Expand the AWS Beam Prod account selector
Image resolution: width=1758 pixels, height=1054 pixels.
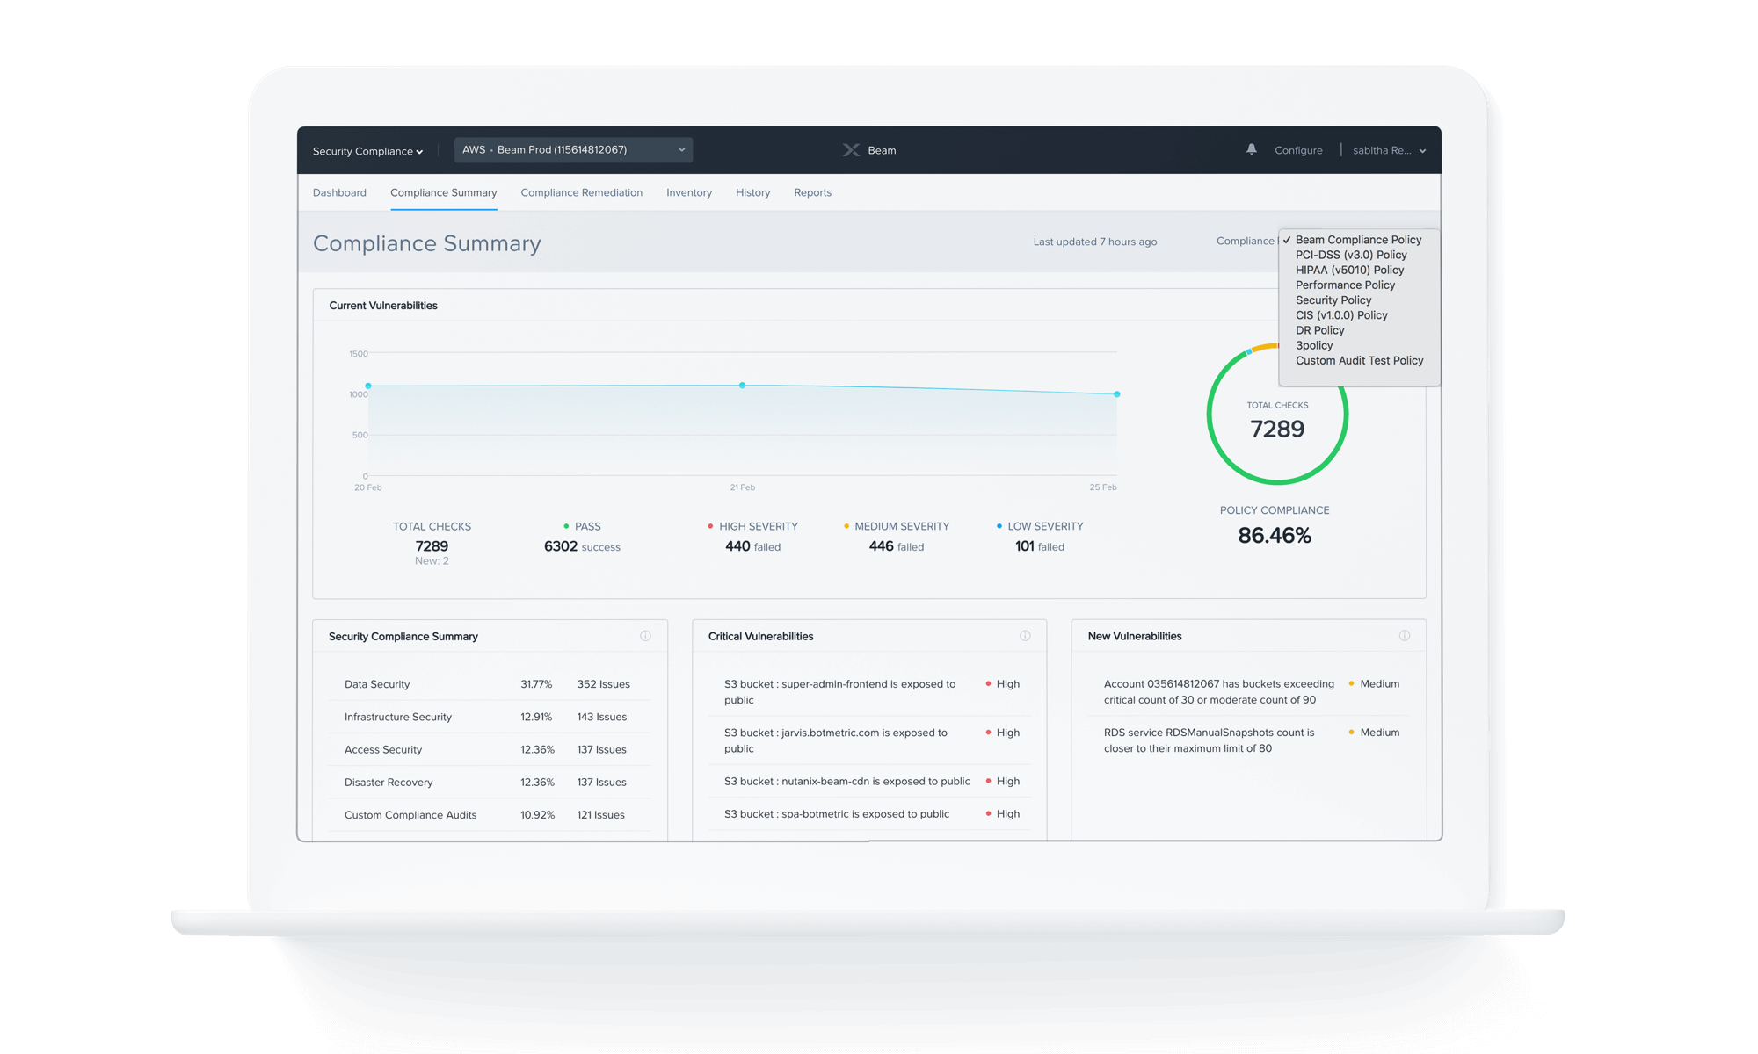pyautogui.click(x=573, y=150)
